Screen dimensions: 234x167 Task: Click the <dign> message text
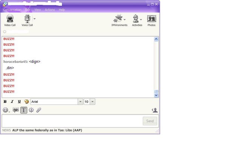tap(35, 62)
